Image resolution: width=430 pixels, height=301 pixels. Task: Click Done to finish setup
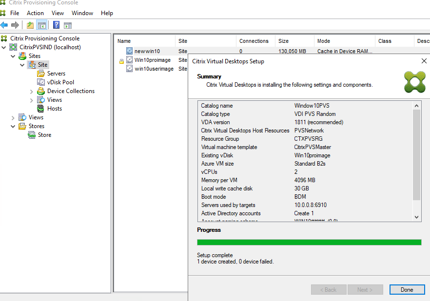pos(407,290)
